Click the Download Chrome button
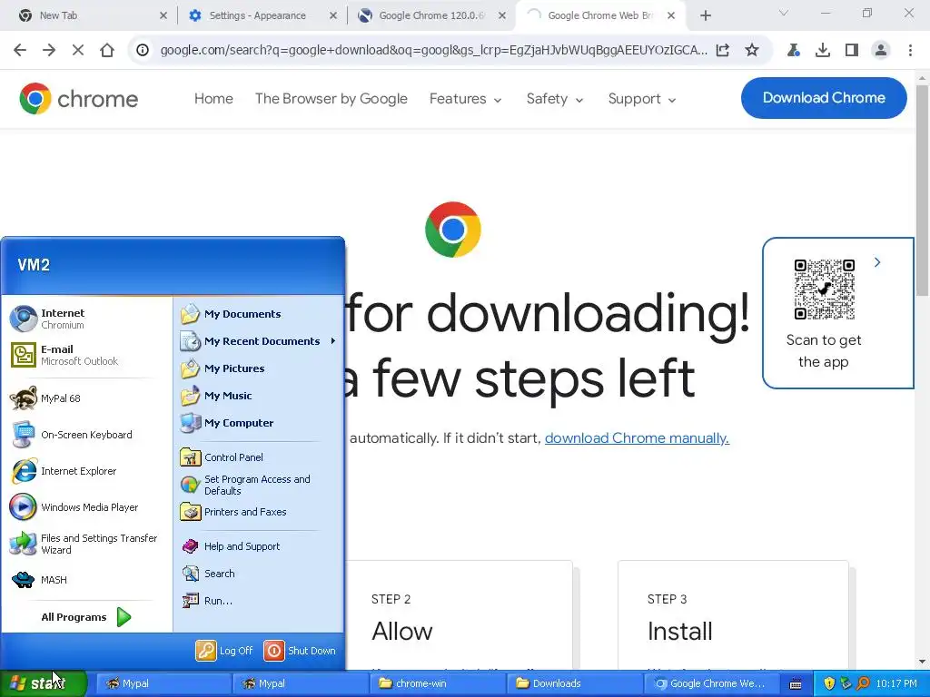The image size is (930, 697). pos(824,98)
